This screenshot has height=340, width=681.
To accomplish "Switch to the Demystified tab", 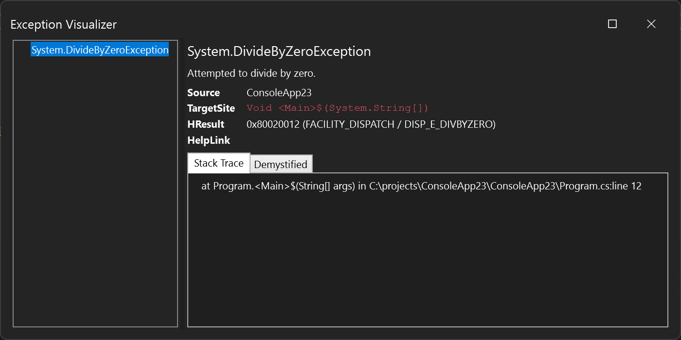I will pos(281,165).
